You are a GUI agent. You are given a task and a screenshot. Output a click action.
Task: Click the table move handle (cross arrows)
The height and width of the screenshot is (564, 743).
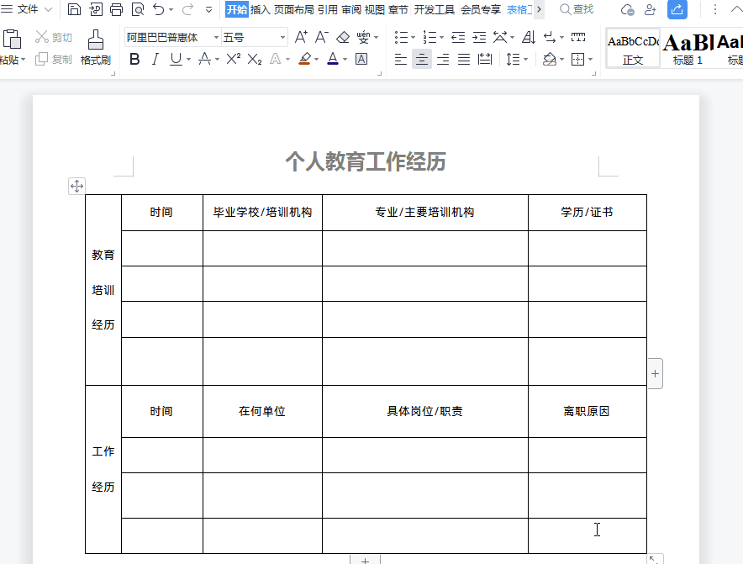[x=76, y=187]
